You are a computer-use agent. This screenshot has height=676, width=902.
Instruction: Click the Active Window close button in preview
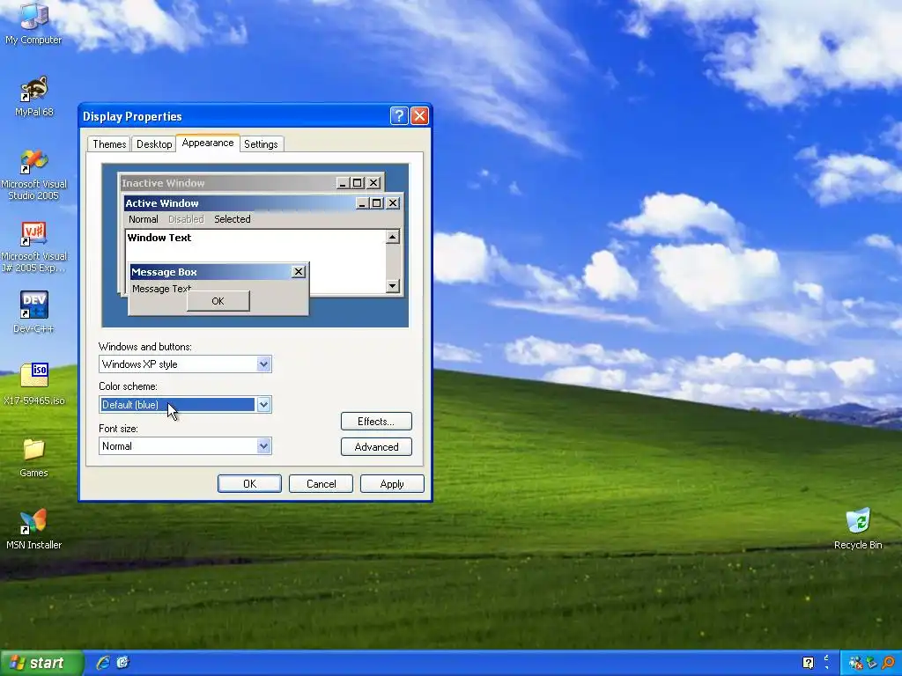pos(393,203)
